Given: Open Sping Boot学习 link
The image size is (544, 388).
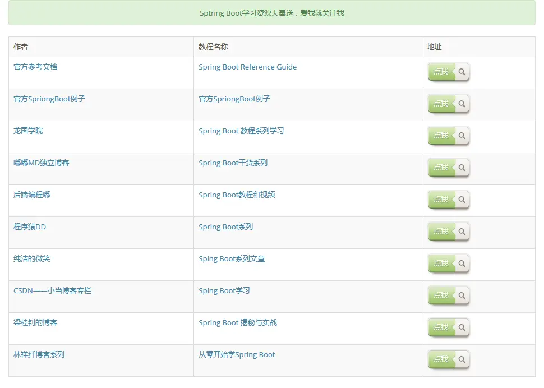Looking at the screenshot, I should click(x=224, y=290).
